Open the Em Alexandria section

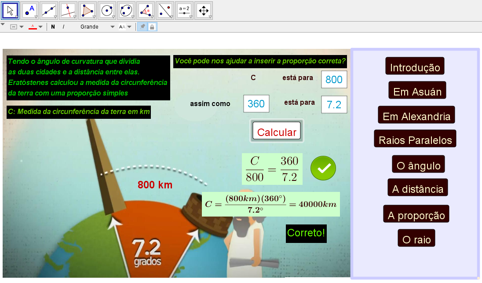coord(416,115)
